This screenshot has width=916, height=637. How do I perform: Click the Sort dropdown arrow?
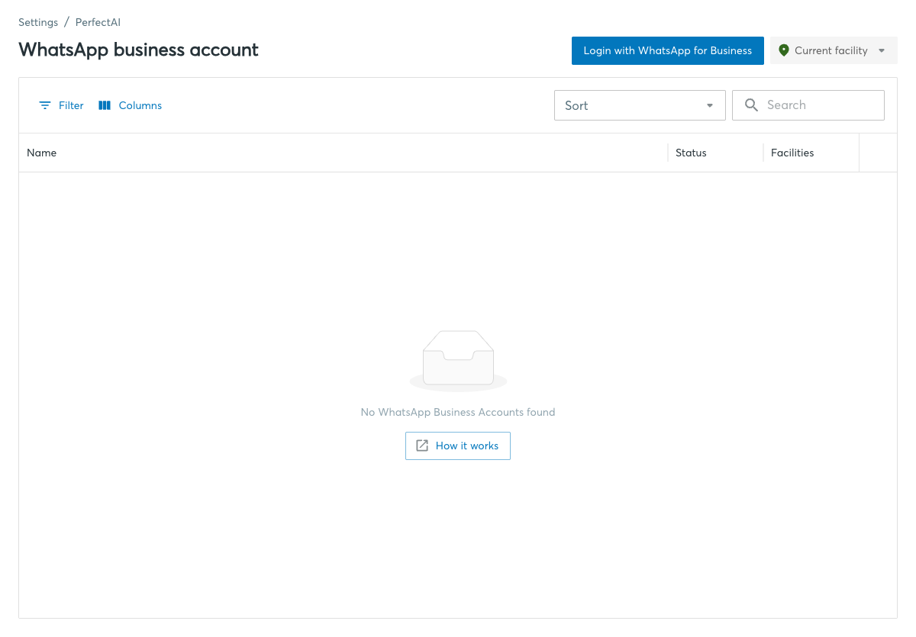click(710, 105)
